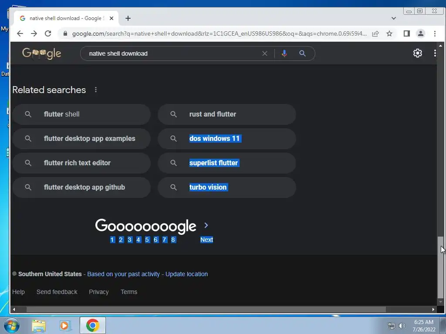The height and width of the screenshot is (334, 446).
Task: Open the Terms footer link
Action: click(x=129, y=292)
